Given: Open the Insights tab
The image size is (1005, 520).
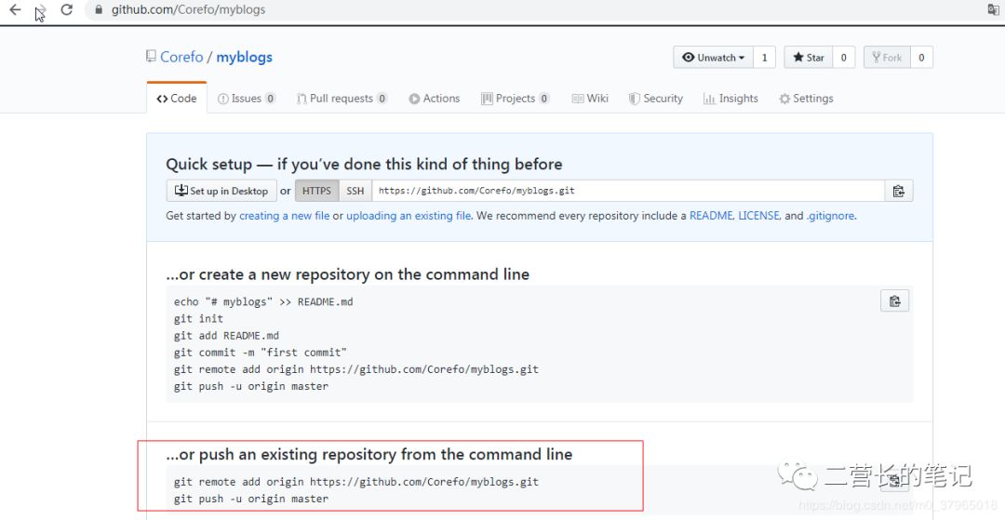Looking at the screenshot, I should click(x=730, y=98).
